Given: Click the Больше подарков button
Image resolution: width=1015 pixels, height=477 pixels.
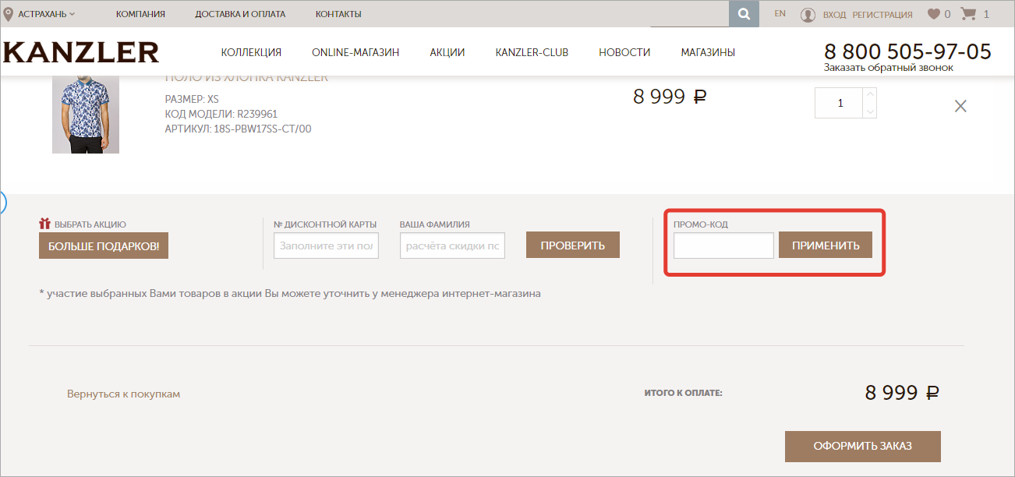Looking at the screenshot, I should pos(104,246).
